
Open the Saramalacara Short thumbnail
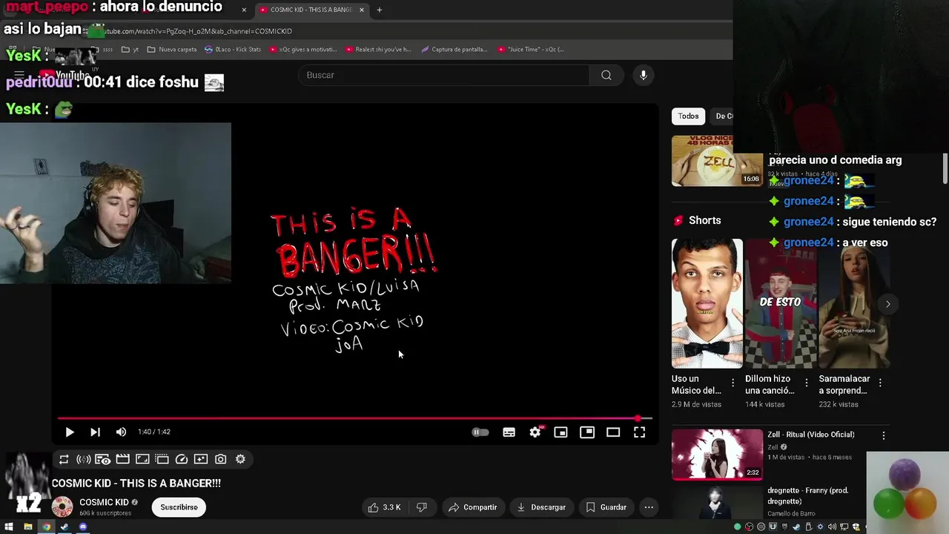pos(854,303)
